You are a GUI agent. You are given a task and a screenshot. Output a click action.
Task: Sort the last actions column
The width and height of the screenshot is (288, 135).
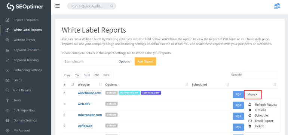tap(275, 84)
